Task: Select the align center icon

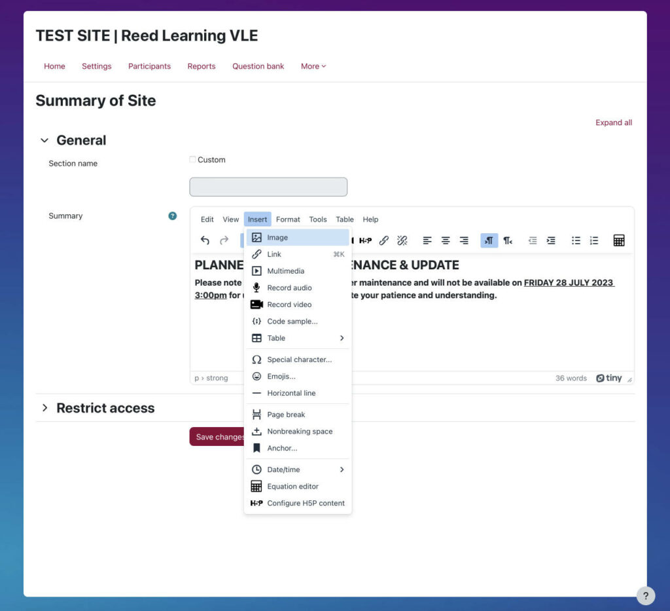Action: (x=446, y=240)
